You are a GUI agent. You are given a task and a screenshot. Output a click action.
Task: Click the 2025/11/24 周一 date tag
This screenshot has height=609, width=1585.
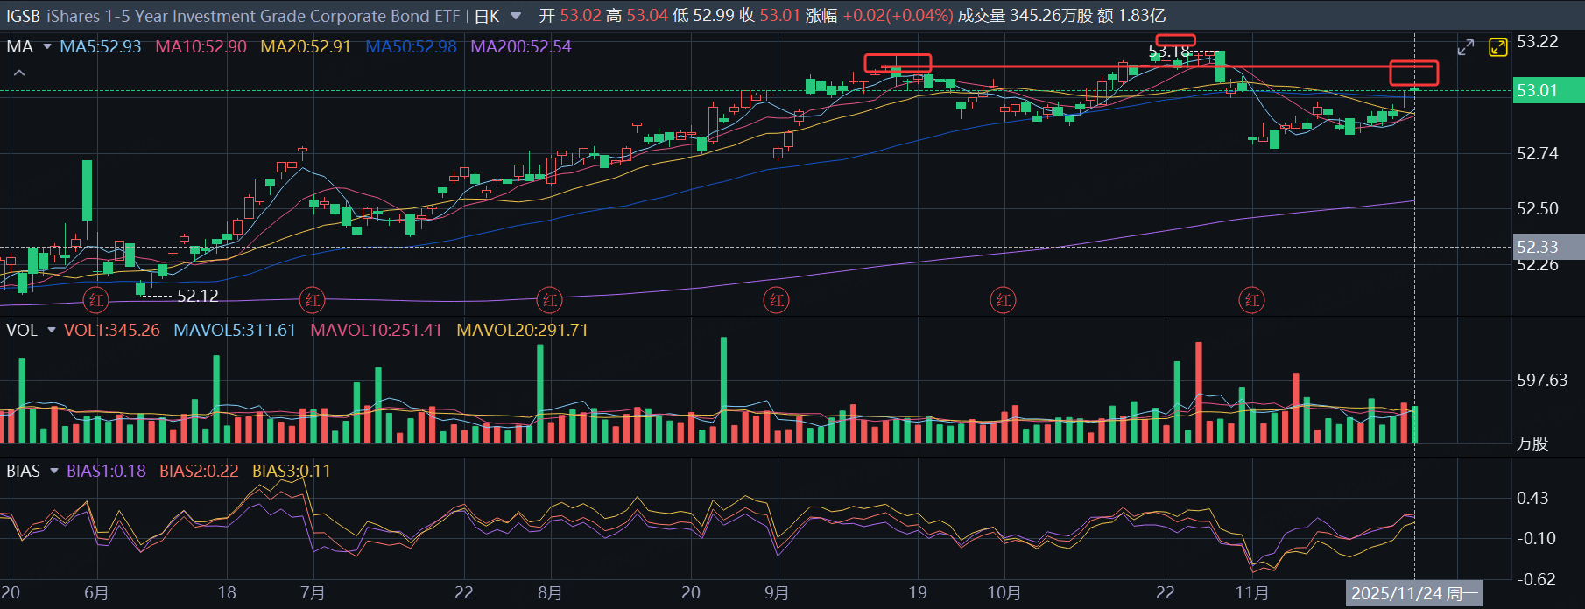tap(1414, 594)
